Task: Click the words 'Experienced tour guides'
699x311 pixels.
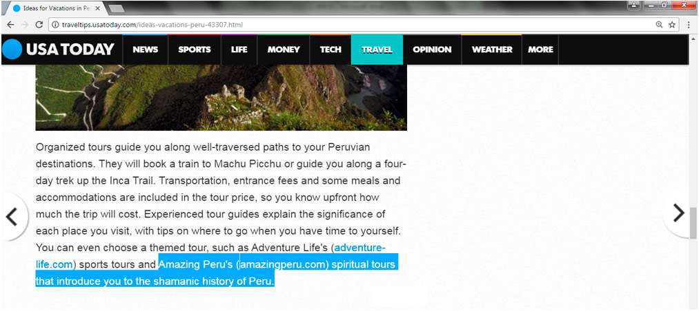Action: tap(202, 215)
